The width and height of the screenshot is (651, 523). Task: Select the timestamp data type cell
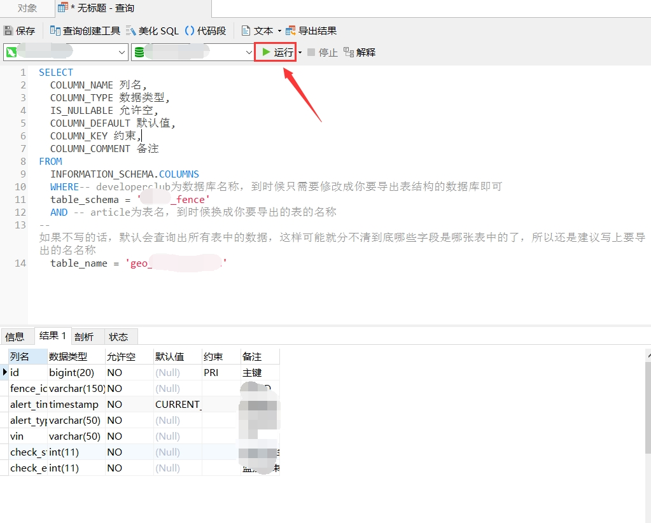click(76, 404)
